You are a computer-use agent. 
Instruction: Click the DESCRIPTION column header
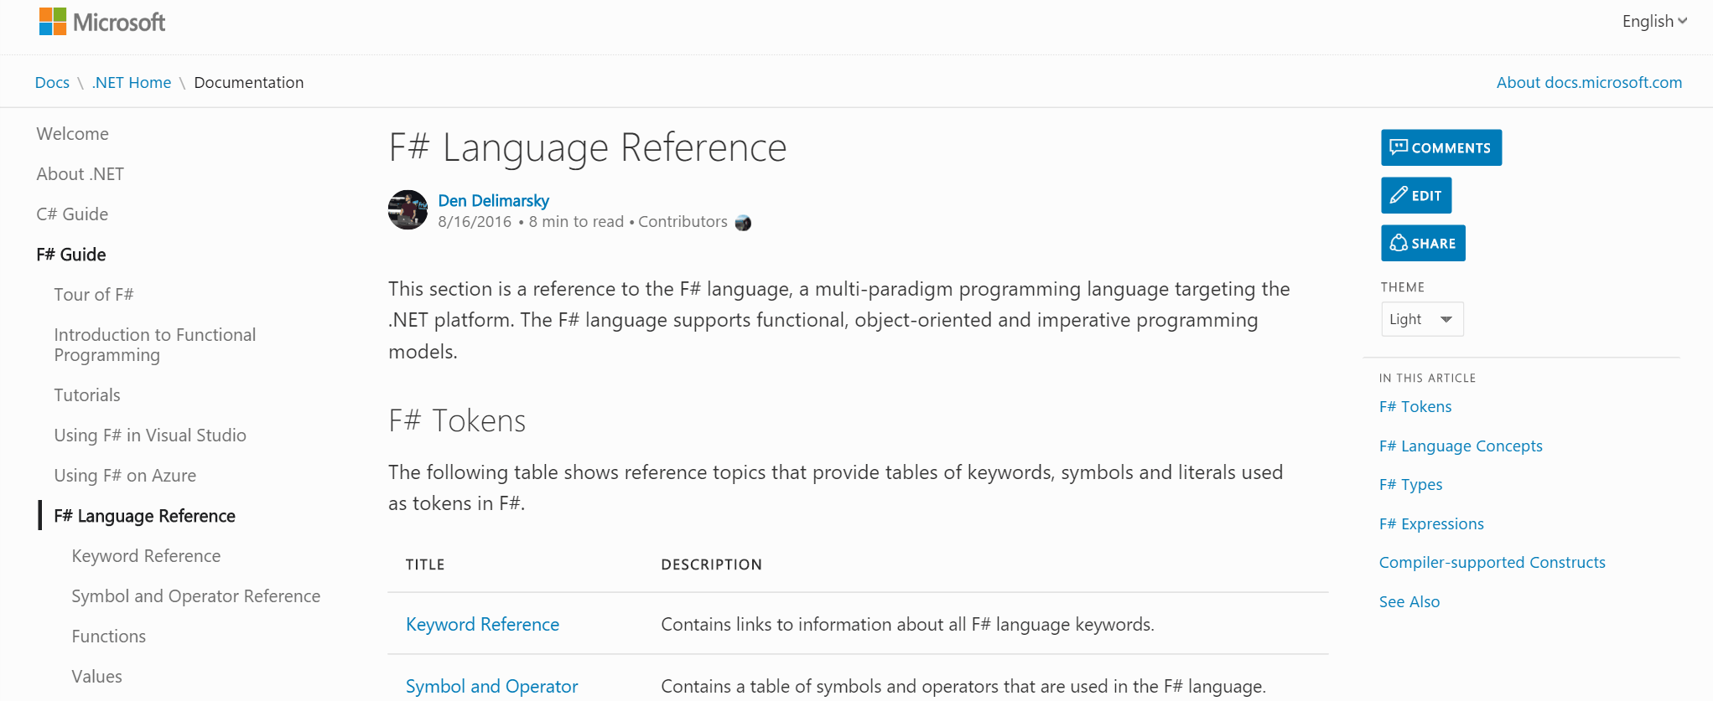coord(712,564)
